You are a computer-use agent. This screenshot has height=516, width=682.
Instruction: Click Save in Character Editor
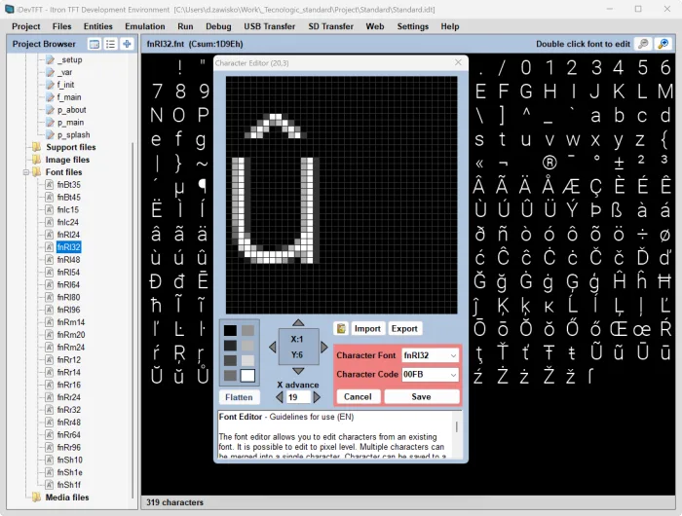click(421, 396)
